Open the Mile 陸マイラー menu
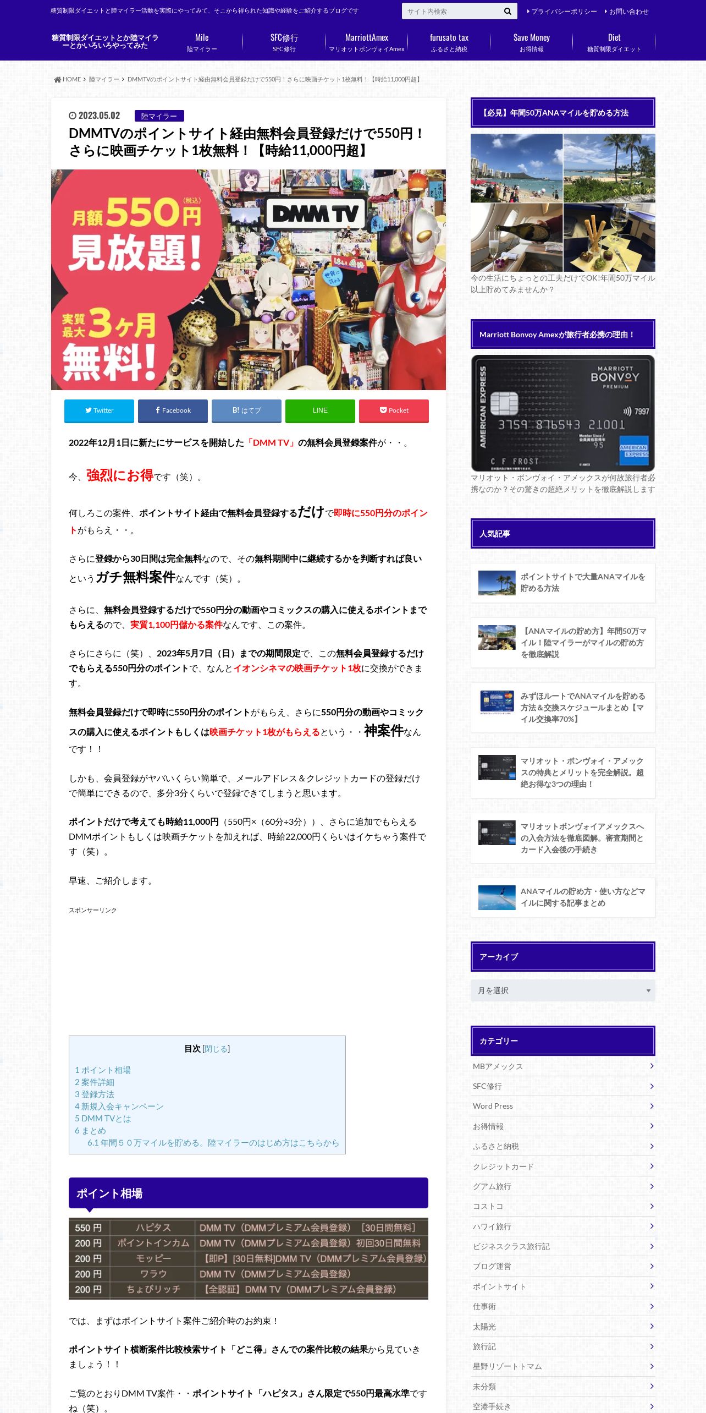 [202, 42]
